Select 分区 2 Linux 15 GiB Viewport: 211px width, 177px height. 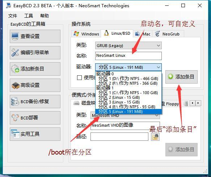tap(128, 97)
